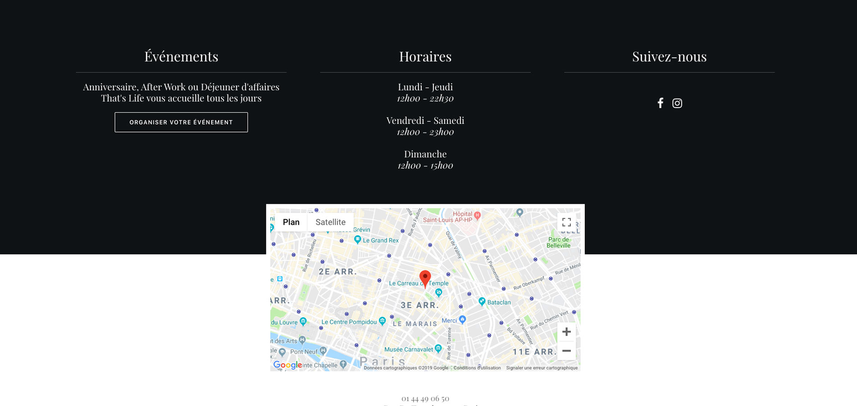This screenshot has width=857, height=406.
Task: Select the Louvre museum marker icon
Action: (303, 321)
